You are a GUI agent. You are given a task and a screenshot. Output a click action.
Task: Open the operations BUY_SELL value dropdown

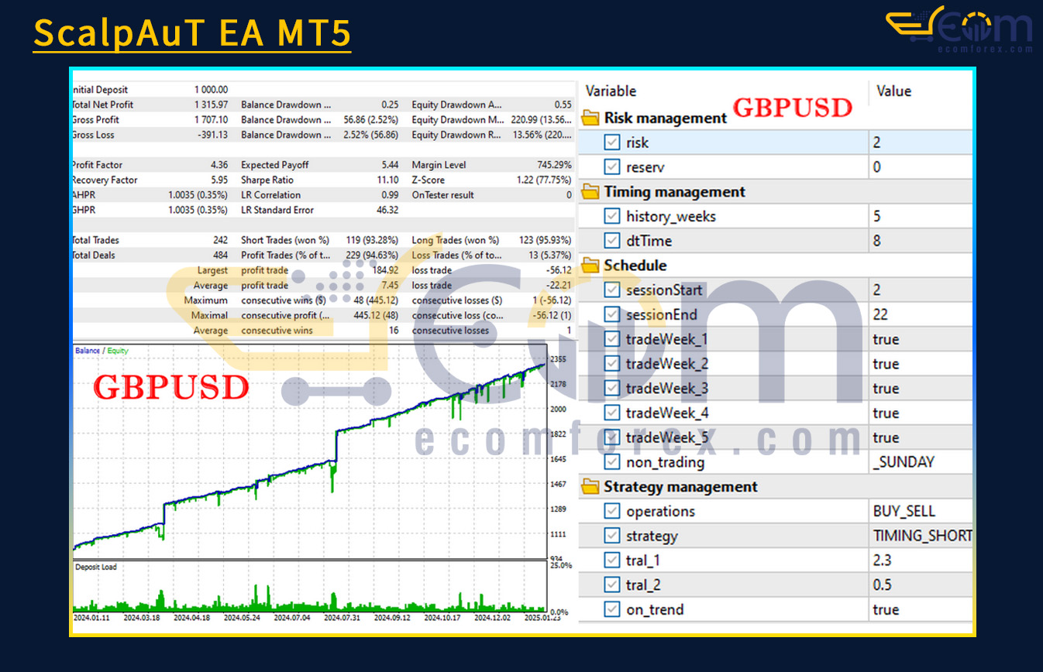tap(921, 512)
